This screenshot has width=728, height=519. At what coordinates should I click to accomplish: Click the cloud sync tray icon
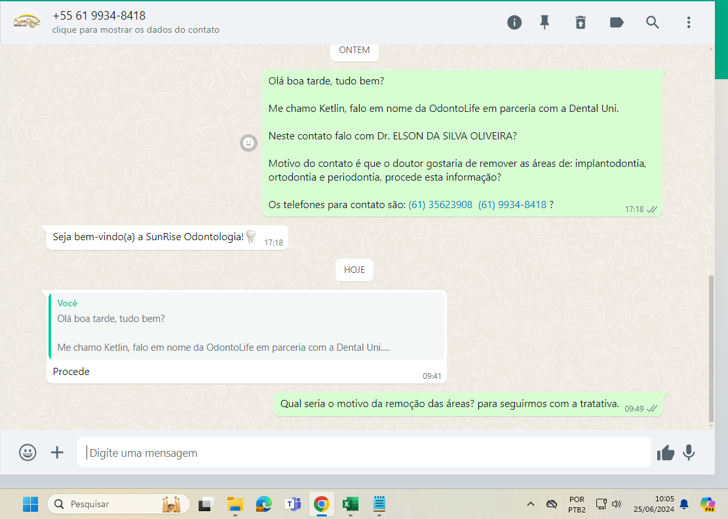click(552, 504)
